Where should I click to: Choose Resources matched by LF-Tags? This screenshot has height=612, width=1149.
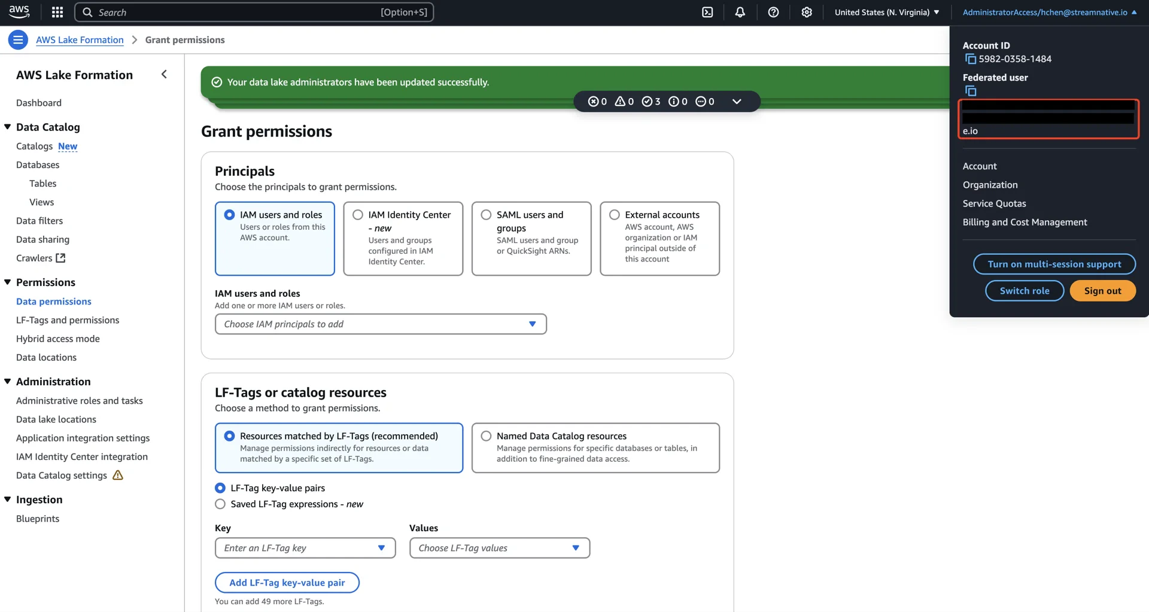coord(339,447)
